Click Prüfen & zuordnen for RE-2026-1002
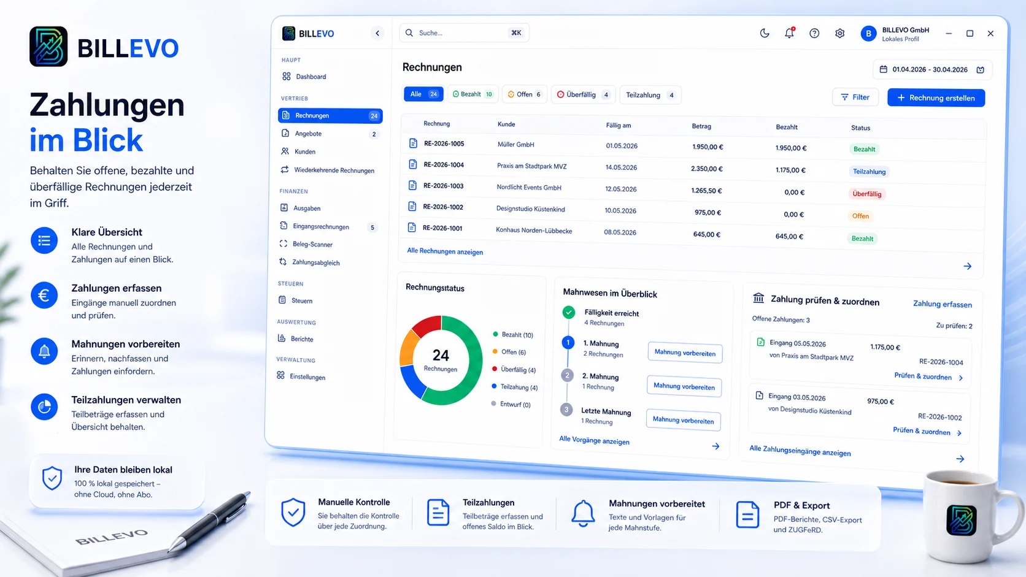 tap(927, 431)
